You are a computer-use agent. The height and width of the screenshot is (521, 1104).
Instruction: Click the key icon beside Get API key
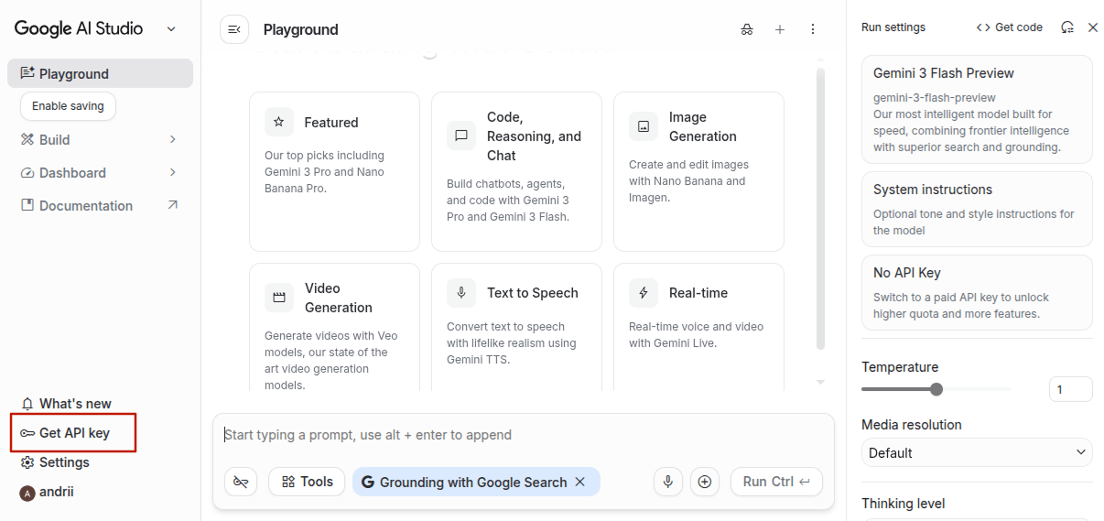[x=27, y=433]
